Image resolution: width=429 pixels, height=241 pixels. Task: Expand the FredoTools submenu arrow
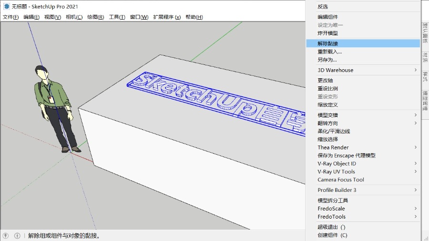pyautogui.click(x=415, y=217)
